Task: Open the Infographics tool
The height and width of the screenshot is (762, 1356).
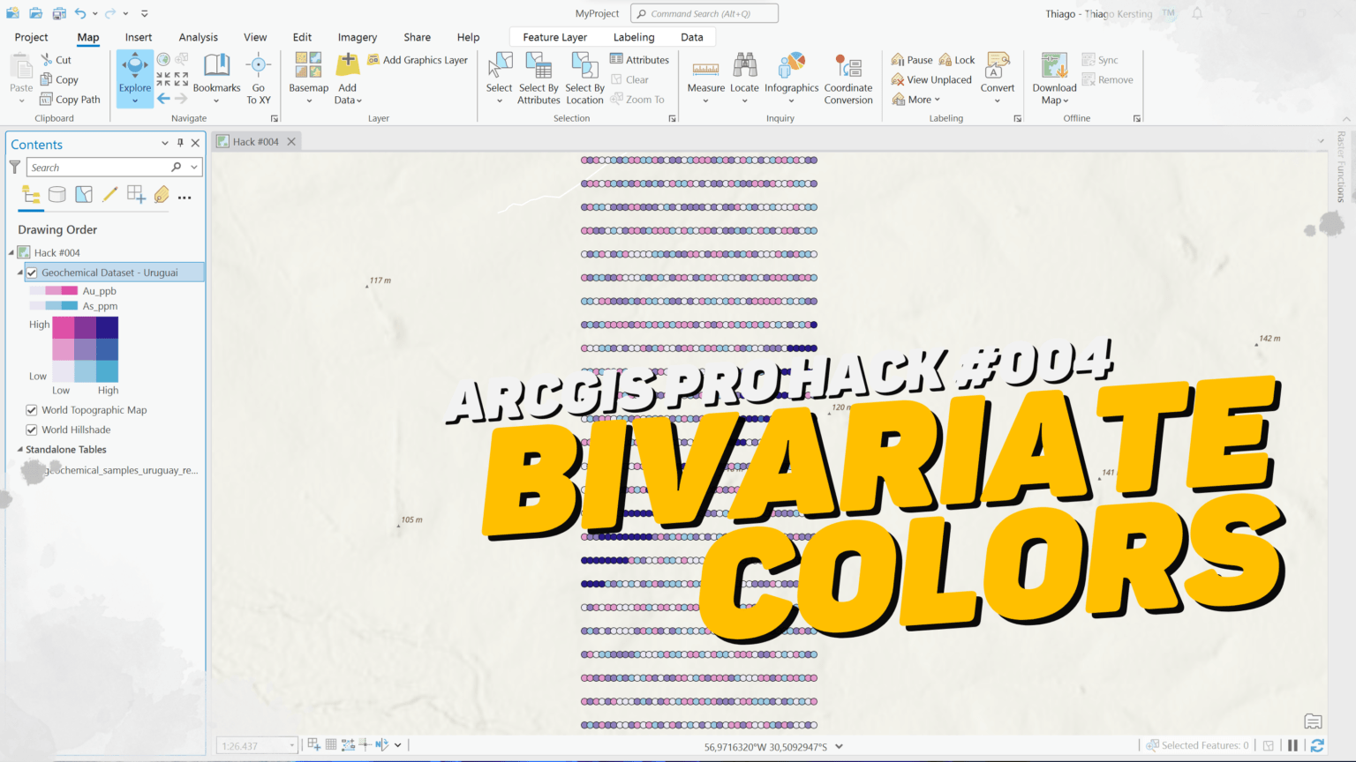Action: (791, 78)
